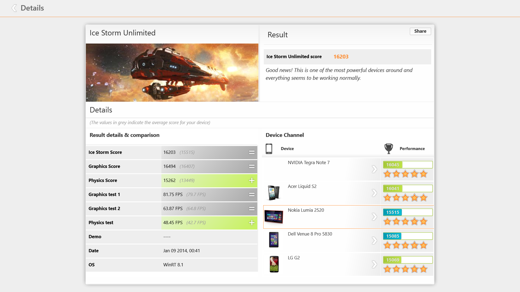Viewport: 520px width, 292px height.
Task: Click the plus icon on Physics Score row
Action: pyautogui.click(x=252, y=180)
